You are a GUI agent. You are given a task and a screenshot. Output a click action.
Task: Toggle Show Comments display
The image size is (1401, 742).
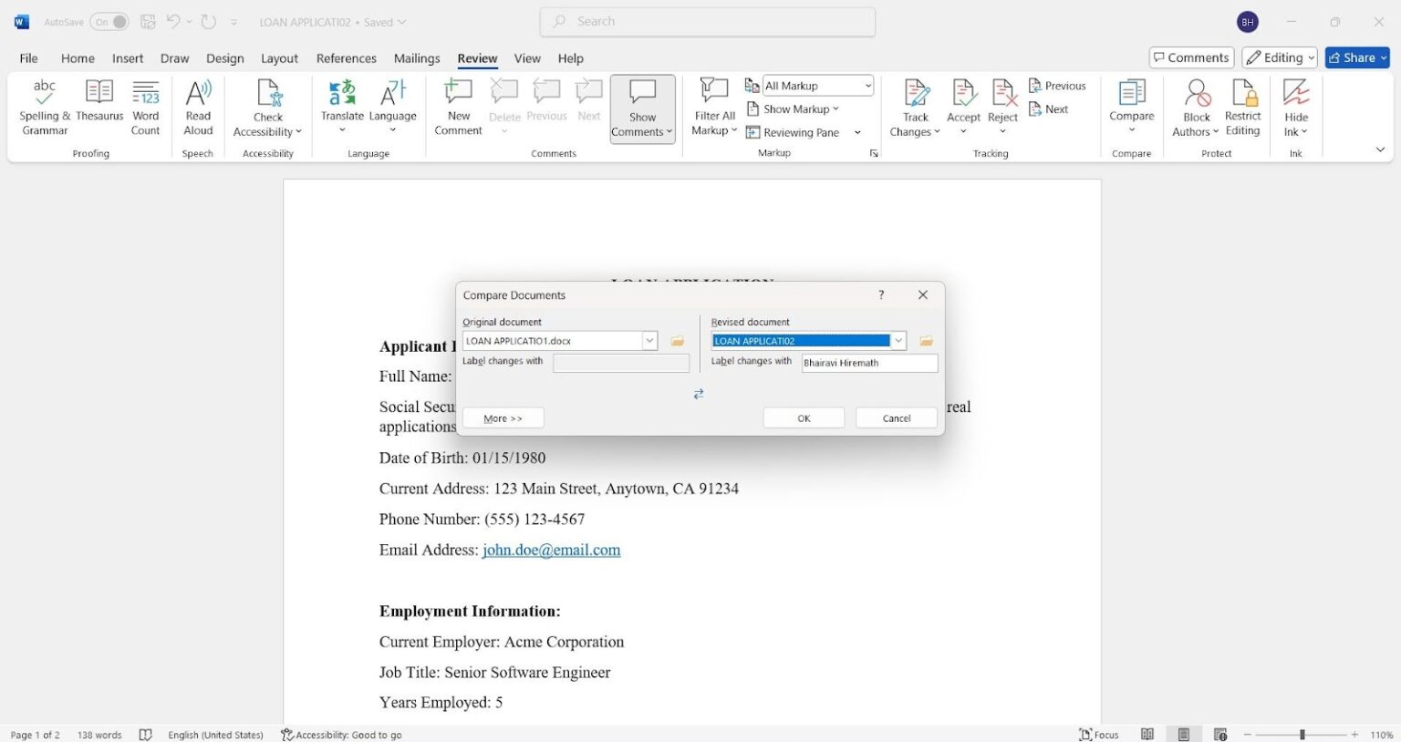[x=641, y=107]
